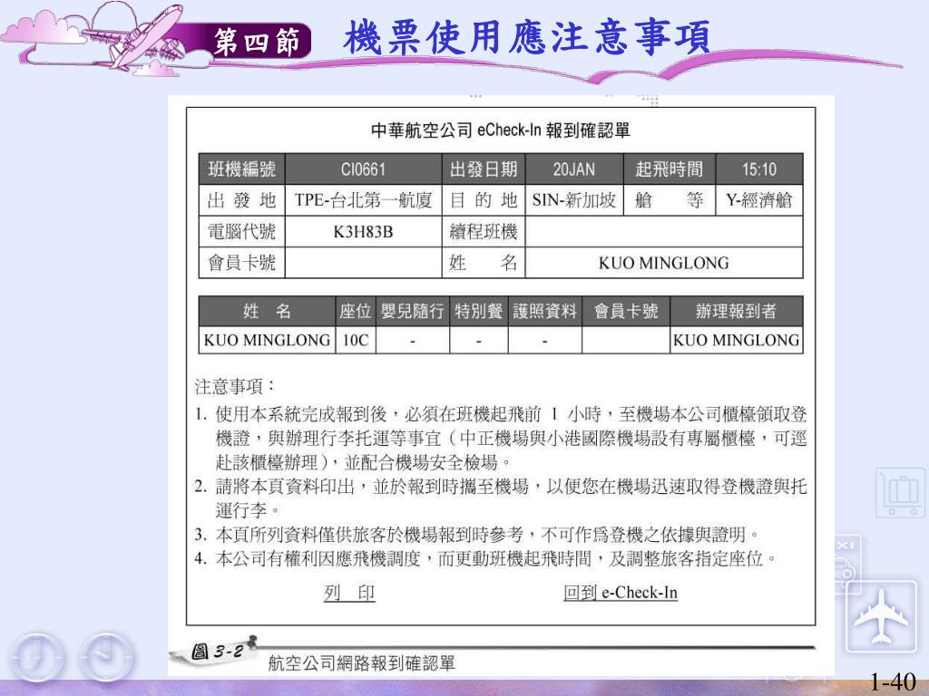Click the 辦理報到者 column header
The image size is (929, 696).
pos(736,311)
